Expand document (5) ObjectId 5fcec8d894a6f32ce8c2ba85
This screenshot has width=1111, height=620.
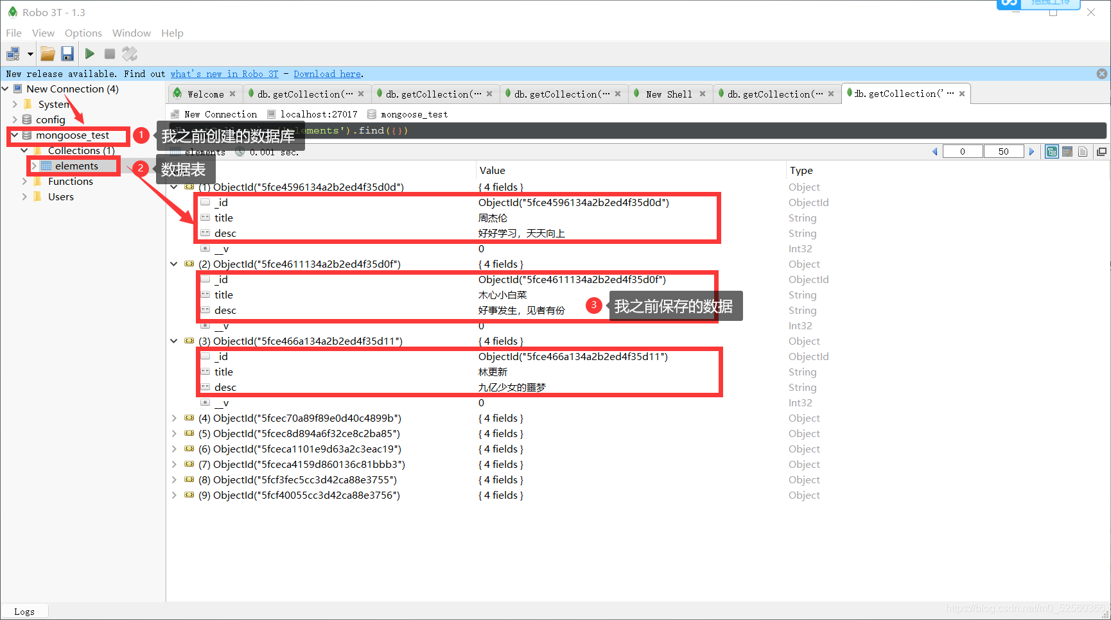(173, 433)
